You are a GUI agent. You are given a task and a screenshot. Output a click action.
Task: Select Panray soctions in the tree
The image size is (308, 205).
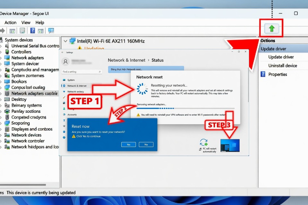(x=26, y=111)
